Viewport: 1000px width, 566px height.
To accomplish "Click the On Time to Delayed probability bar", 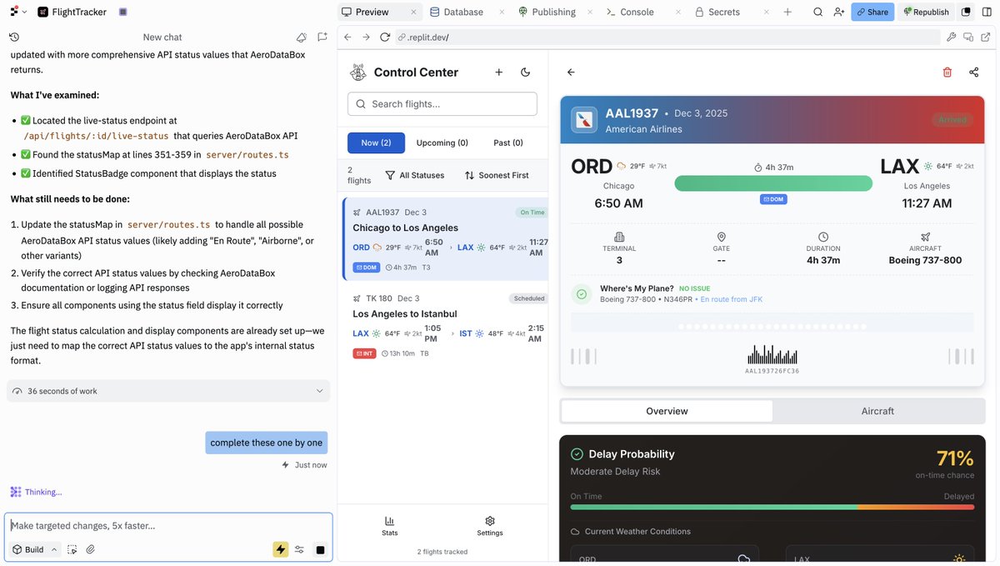I will [772, 507].
